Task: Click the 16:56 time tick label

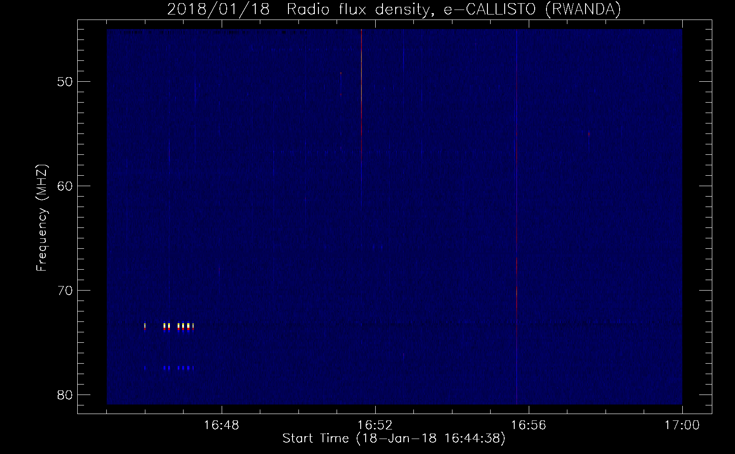Action: click(529, 425)
